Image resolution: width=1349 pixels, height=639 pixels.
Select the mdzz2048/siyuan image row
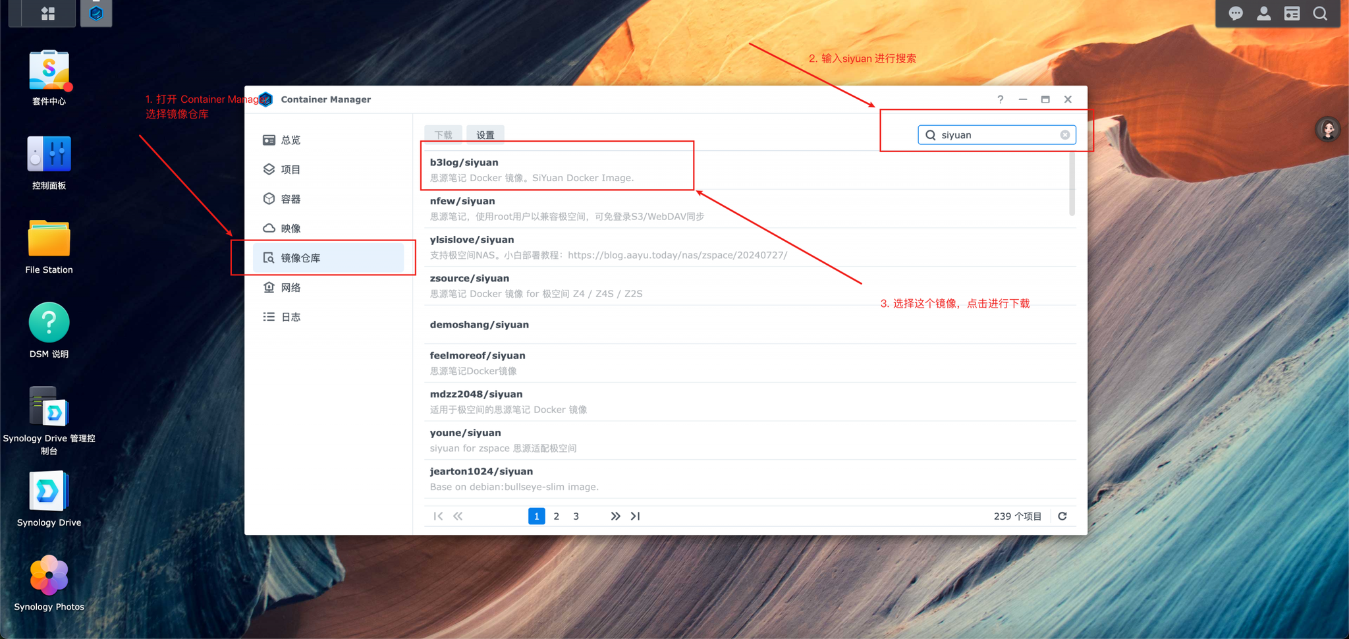750,402
